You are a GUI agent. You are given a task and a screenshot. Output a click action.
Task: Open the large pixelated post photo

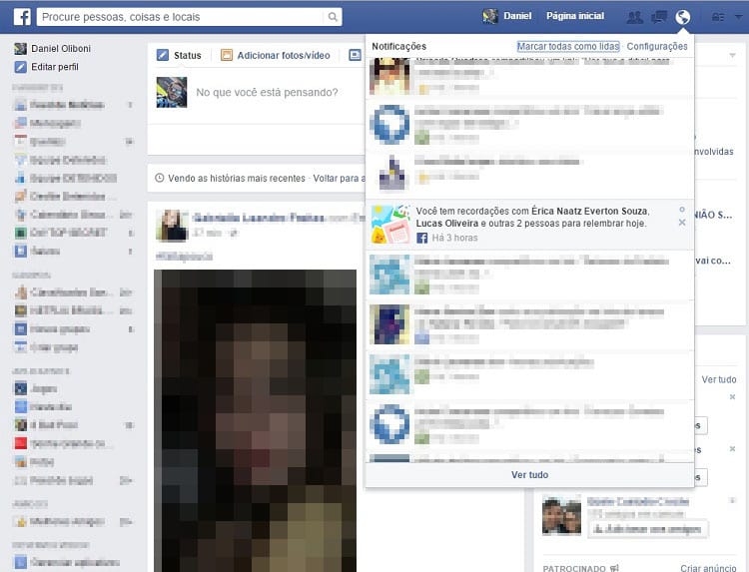[255, 420]
